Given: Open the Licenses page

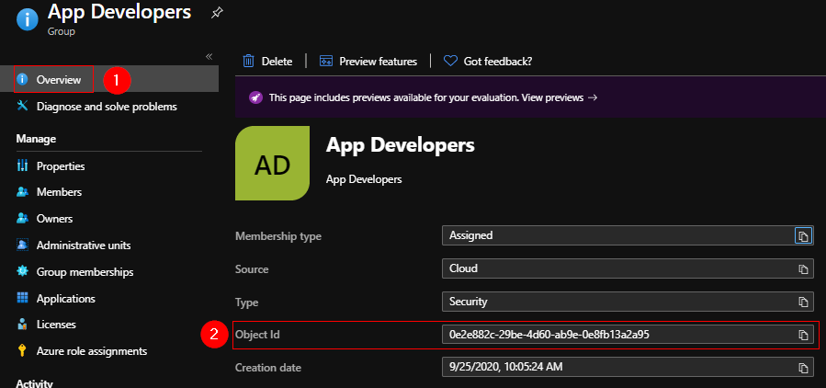Looking at the screenshot, I should tap(56, 325).
